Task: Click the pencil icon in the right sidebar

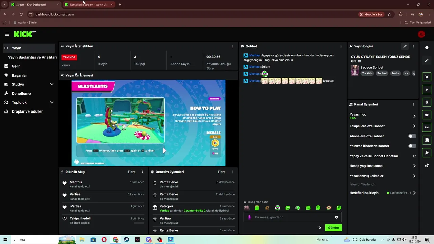Action: 427,60
